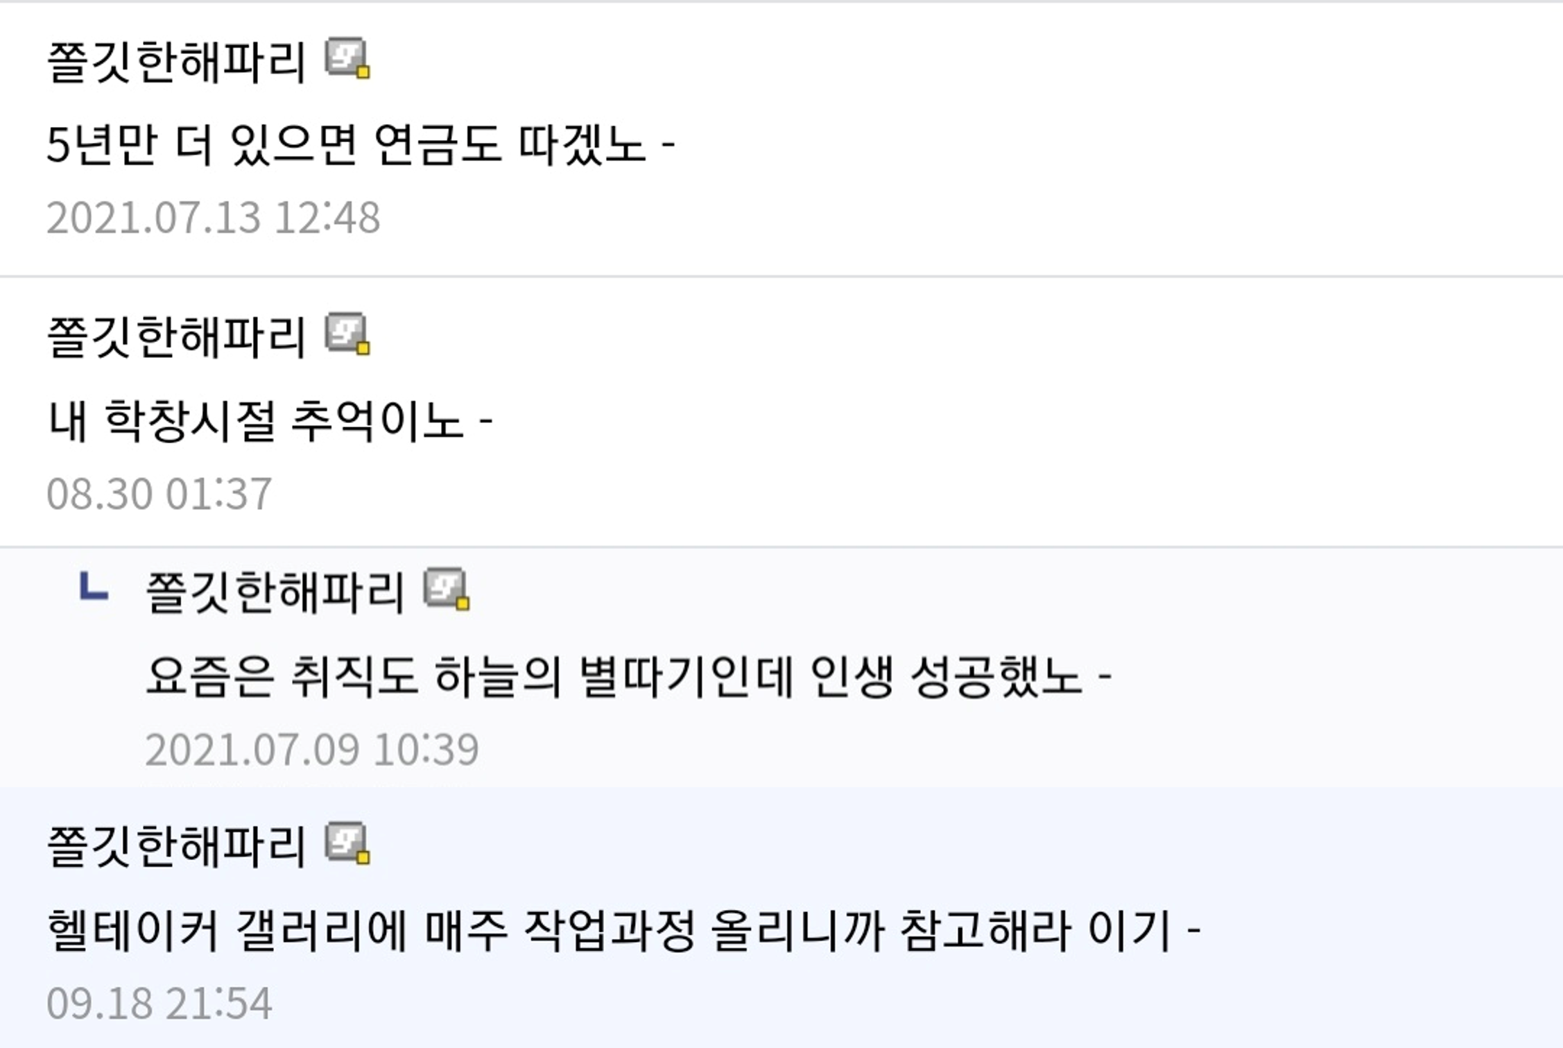The width and height of the screenshot is (1563, 1048).
Task: Click the badge icon on the 08.30 comment
Action: [347, 334]
